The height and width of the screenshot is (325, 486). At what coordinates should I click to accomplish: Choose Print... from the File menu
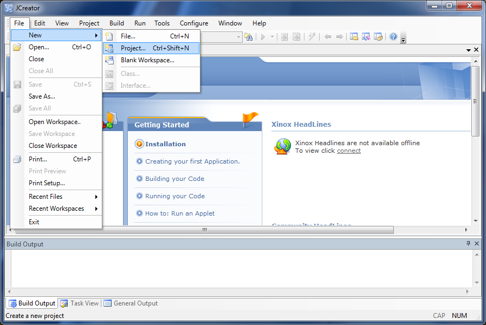pyautogui.click(x=56, y=159)
